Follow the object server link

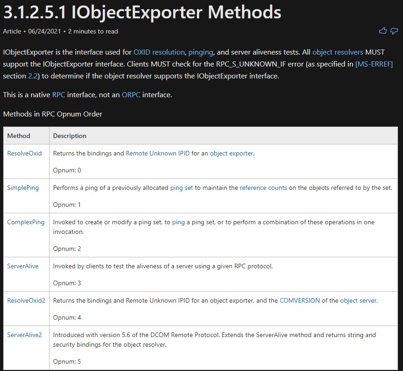point(358,300)
